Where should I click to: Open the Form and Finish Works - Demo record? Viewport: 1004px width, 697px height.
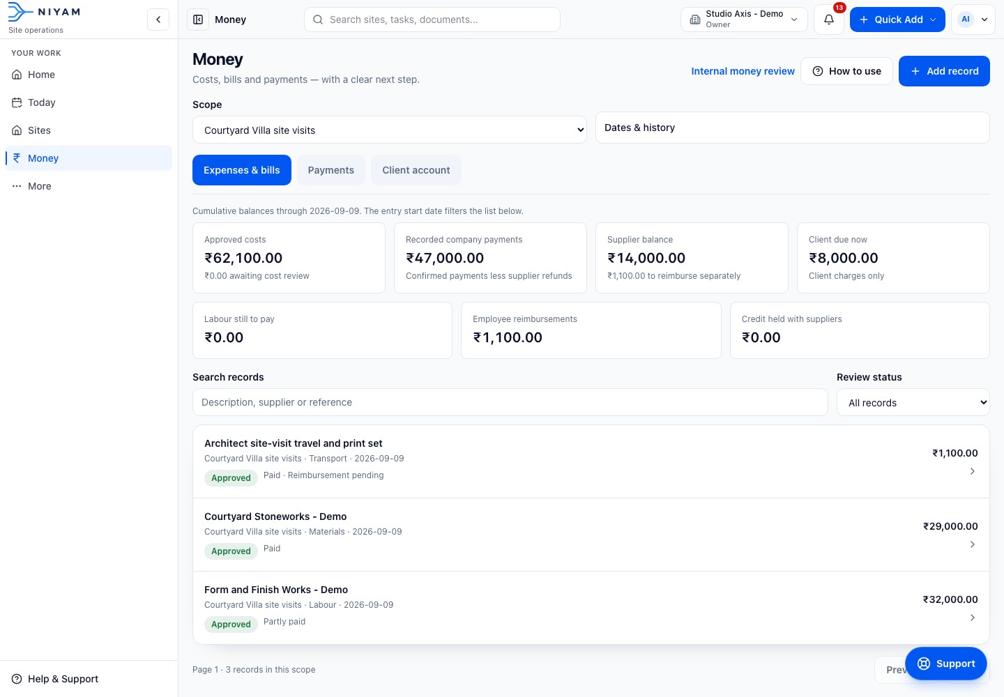click(x=591, y=608)
